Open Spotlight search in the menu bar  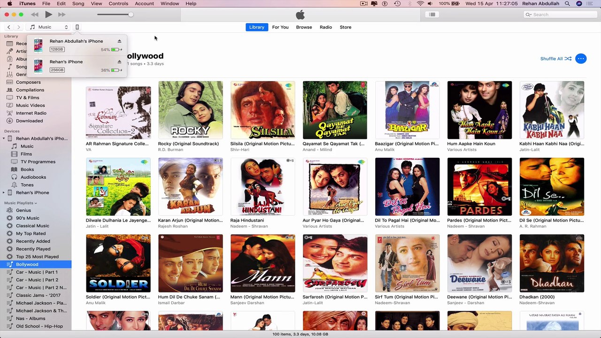(x=567, y=4)
